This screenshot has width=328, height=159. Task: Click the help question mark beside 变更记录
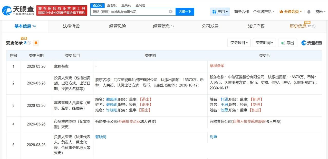tap(29, 43)
